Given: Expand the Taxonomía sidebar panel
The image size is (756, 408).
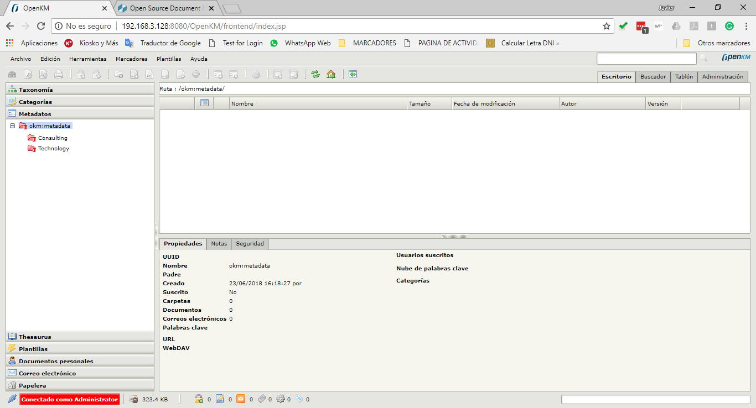Looking at the screenshot, I should click(x=80, y=90).
